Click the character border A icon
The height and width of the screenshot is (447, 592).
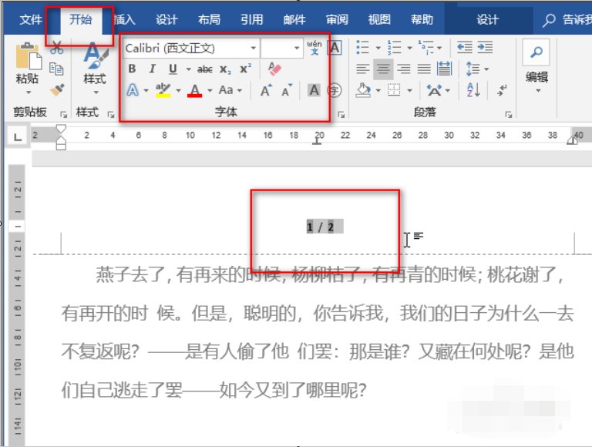[335, 48]
